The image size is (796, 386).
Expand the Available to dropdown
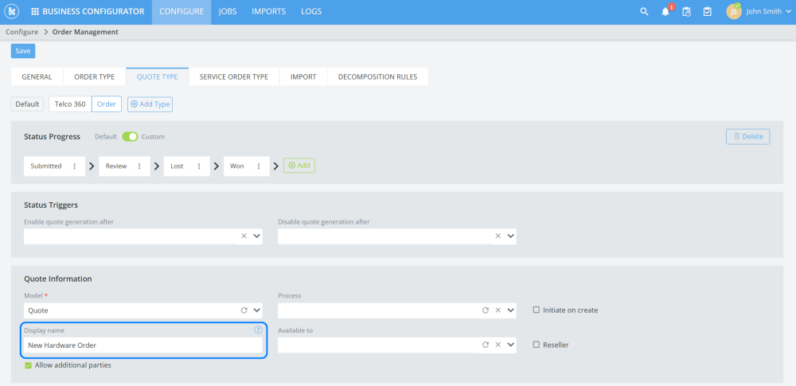[x=511, y=345]
